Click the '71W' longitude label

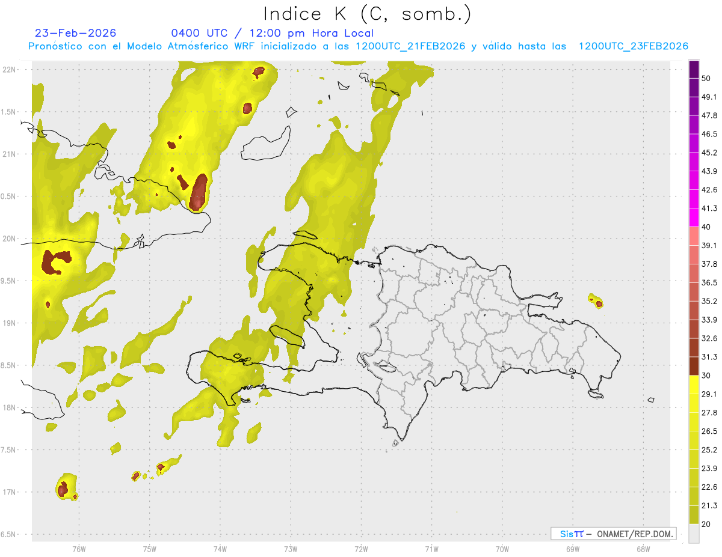[431, 549]
